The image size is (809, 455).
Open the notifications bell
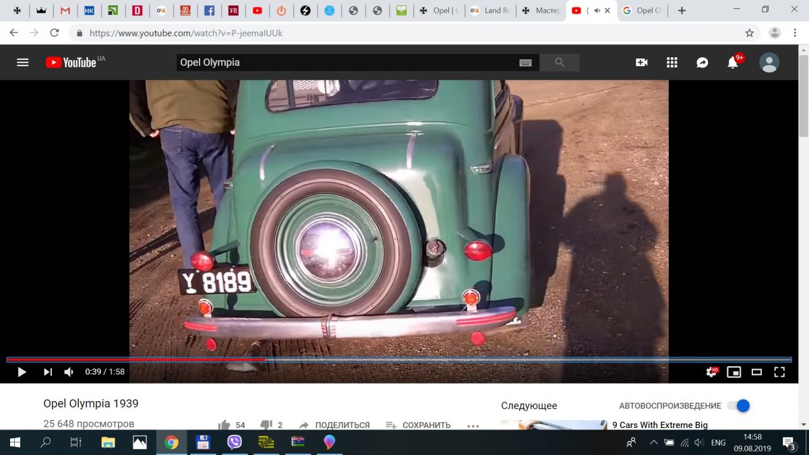tap(733, 62)
